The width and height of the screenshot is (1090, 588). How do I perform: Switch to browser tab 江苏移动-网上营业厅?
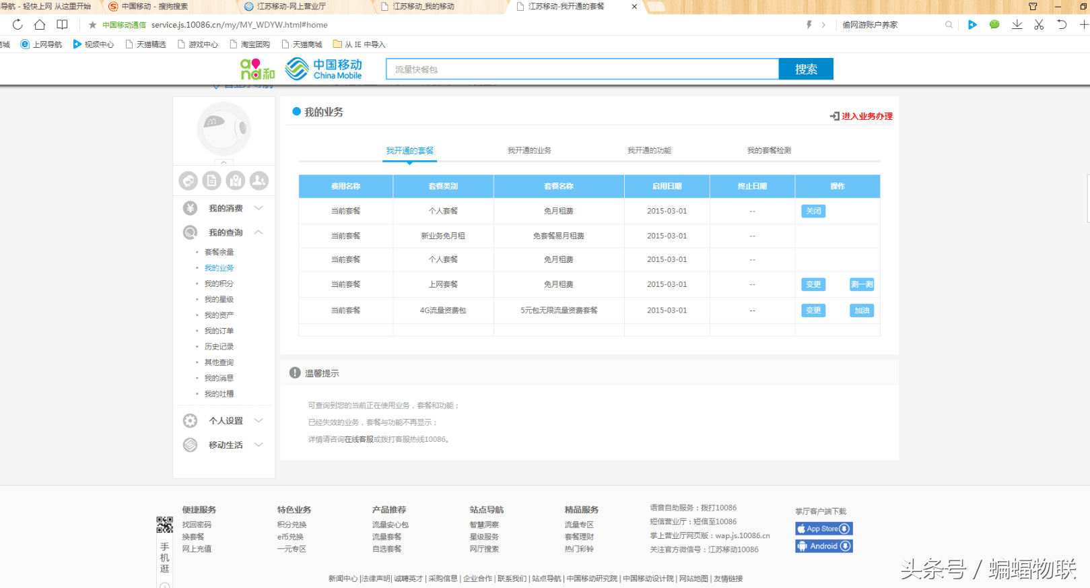coord(292,6)
